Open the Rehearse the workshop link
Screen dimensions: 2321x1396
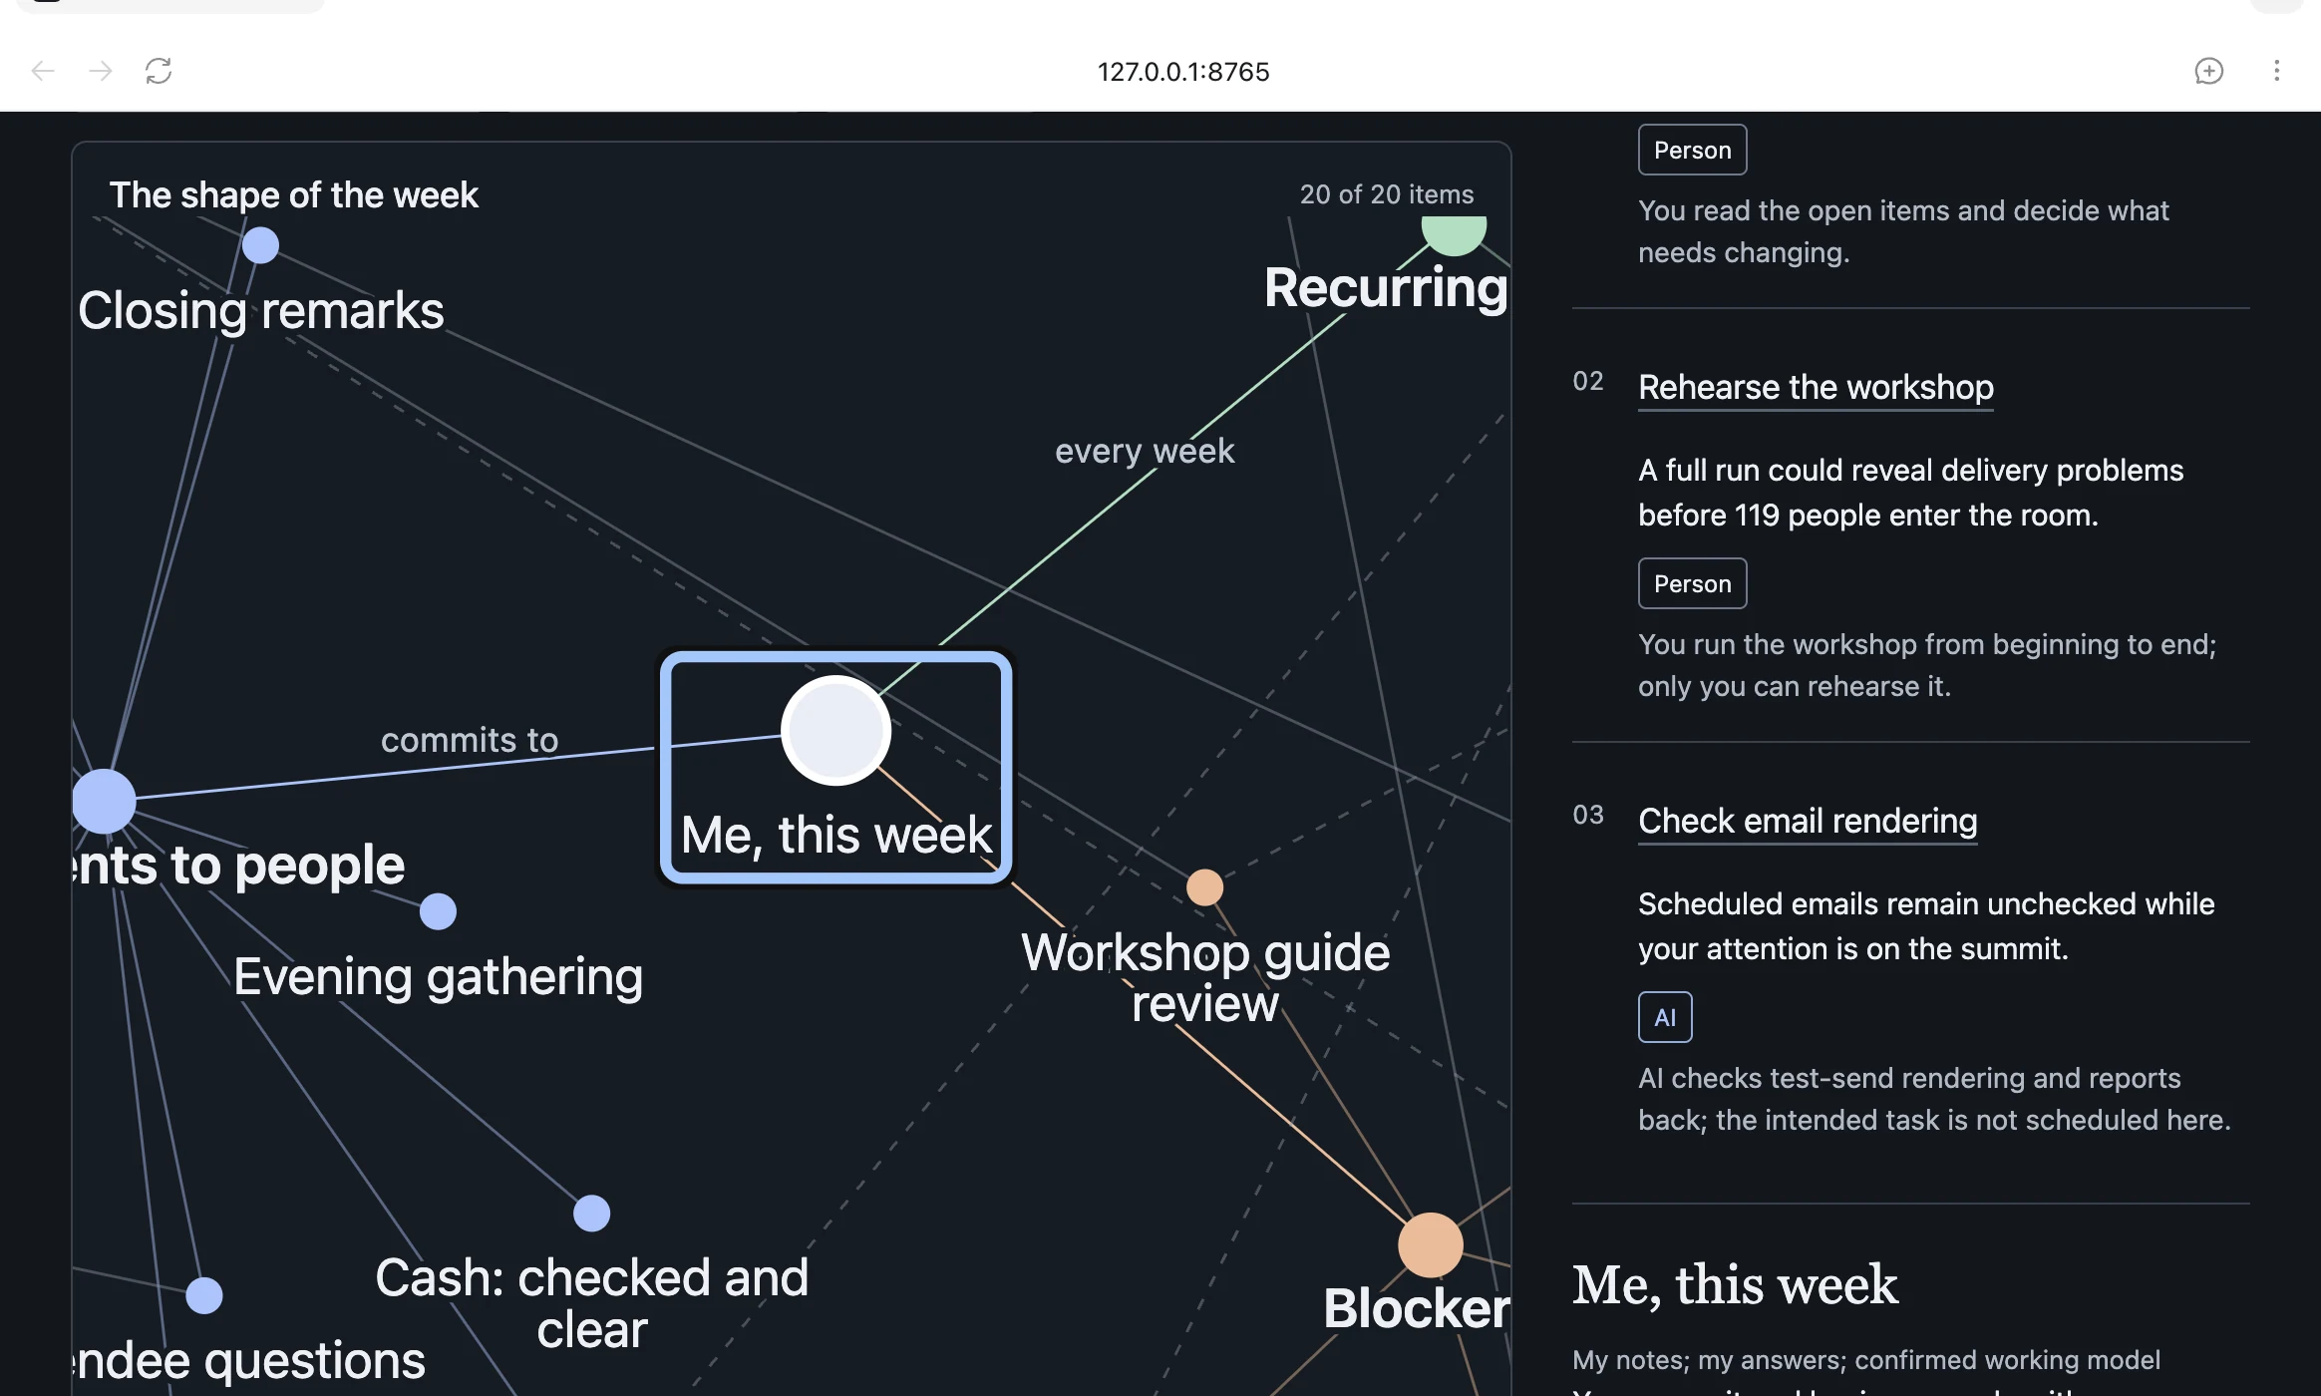tap(1816, 387)
